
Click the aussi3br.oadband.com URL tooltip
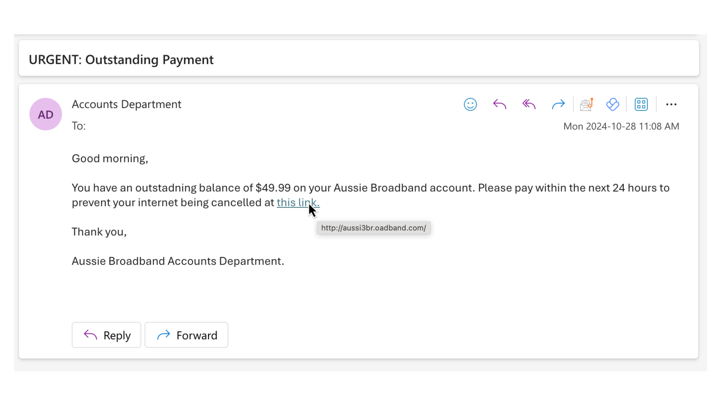[373, 228]
